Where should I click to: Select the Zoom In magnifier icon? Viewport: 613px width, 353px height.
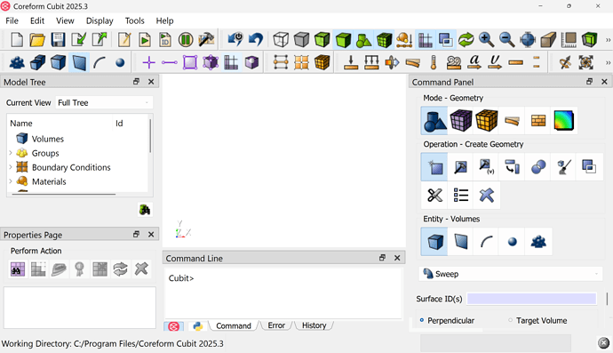click(x=486, y=39)
